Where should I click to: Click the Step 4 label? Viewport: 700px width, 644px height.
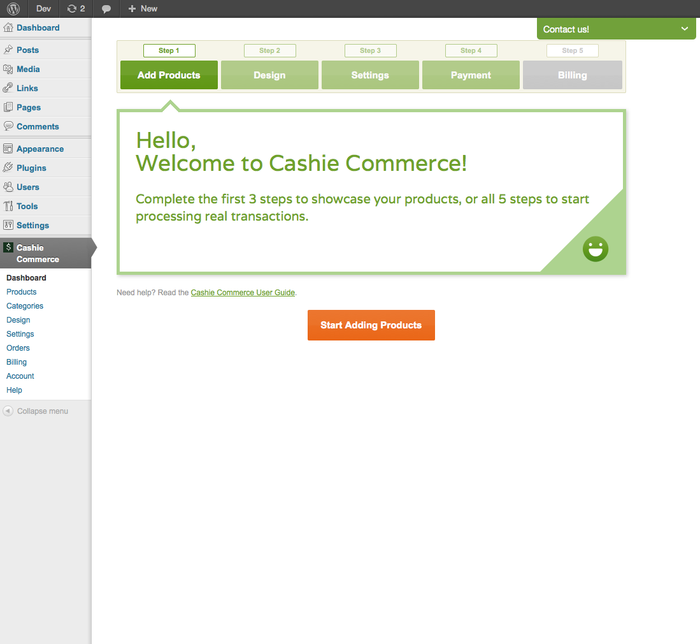click(471, 50)
